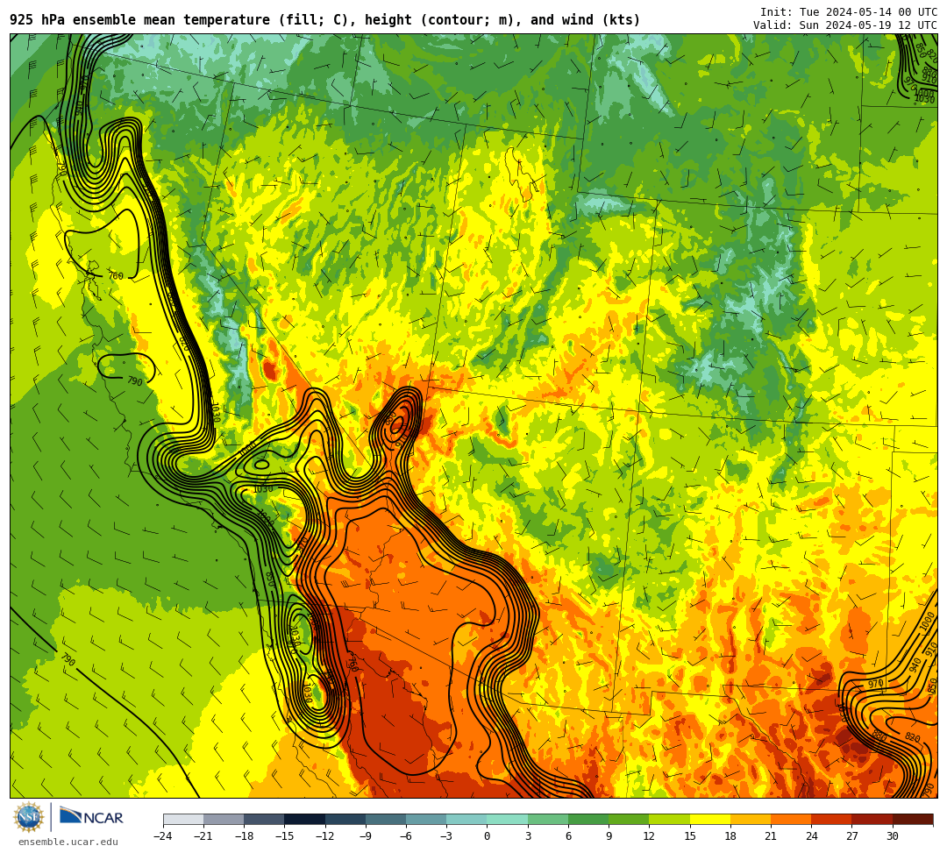
Task: Pick the above-30 brown colorbar swatch
Action: pyautogui.click(x=912, y=819)
